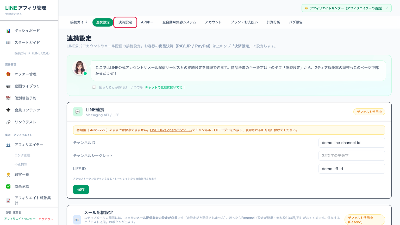
Task: Click the メール配信設定 envelope icon
Action: [x=77, y=220]
